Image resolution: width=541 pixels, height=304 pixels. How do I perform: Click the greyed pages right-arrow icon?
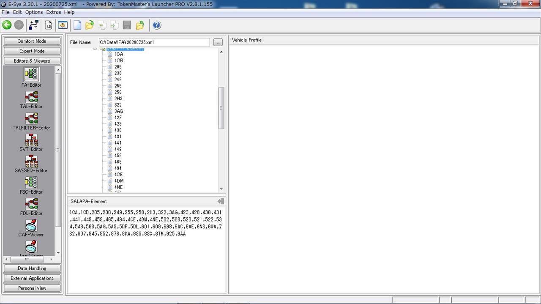point(115,25)
